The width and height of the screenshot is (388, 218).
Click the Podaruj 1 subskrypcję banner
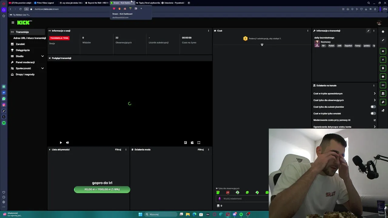click(262, 38)
